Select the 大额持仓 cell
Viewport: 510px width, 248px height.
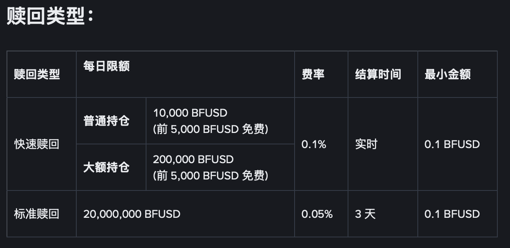tap(106, 167)
